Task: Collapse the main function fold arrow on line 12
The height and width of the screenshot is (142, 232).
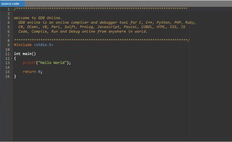Action: (x=11, y=59)
